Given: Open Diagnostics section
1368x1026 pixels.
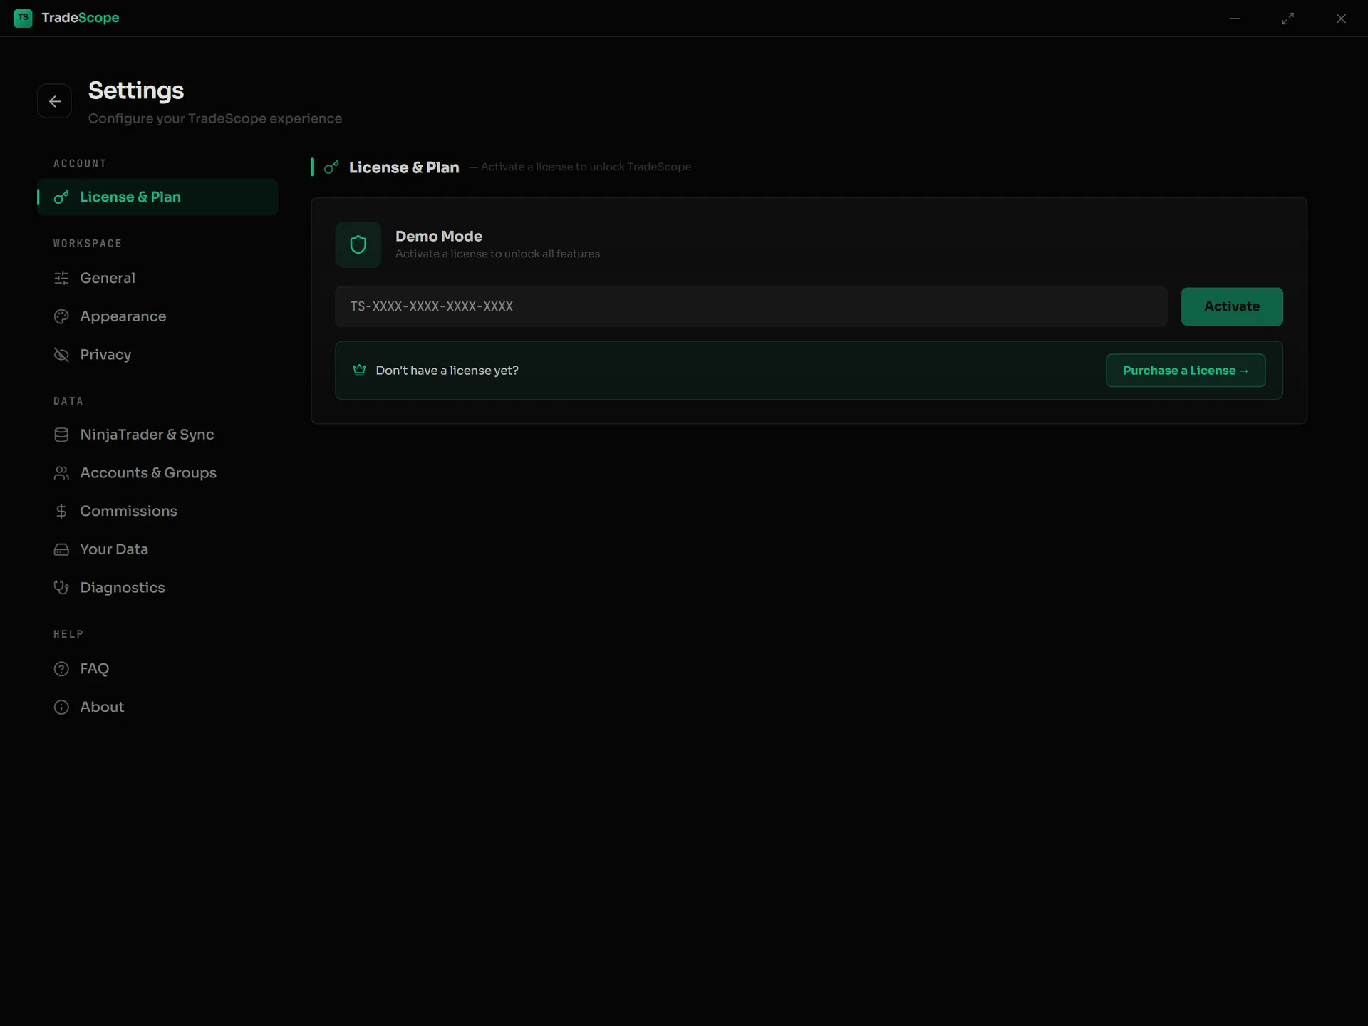Looking at the screenshot, I should 157,588.
